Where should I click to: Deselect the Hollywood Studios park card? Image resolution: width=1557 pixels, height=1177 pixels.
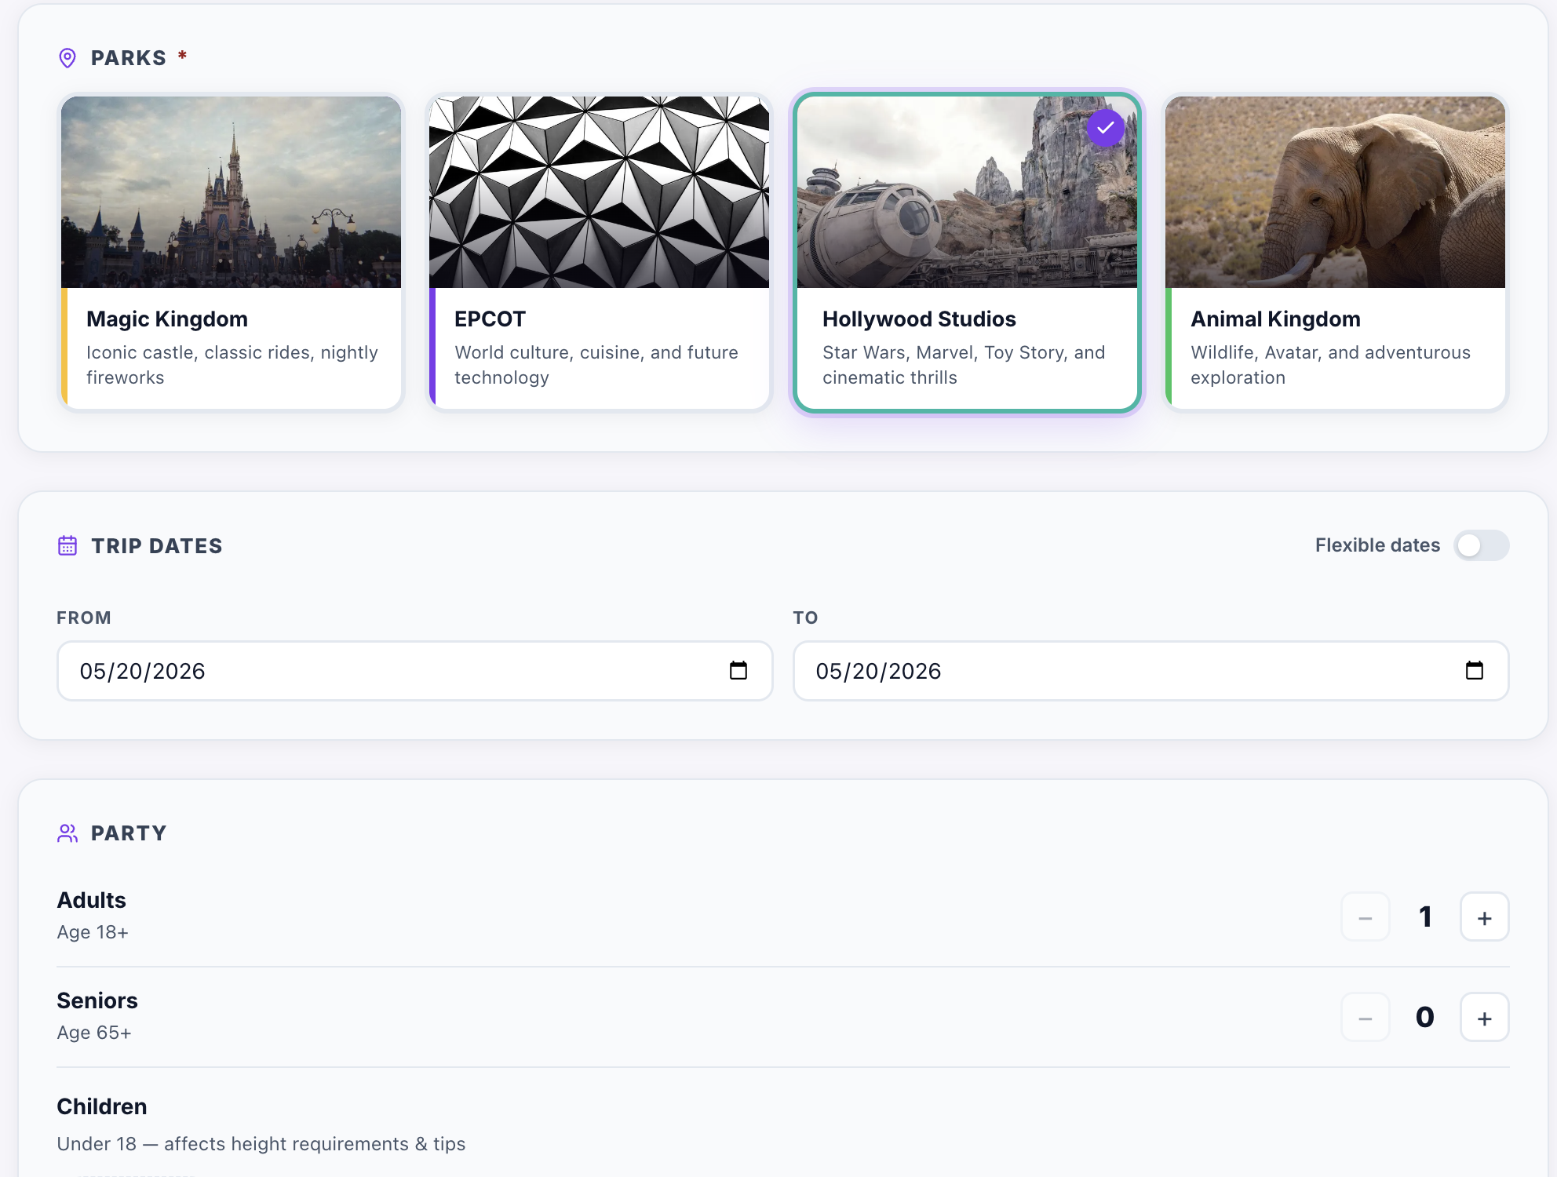pos(967,253)
